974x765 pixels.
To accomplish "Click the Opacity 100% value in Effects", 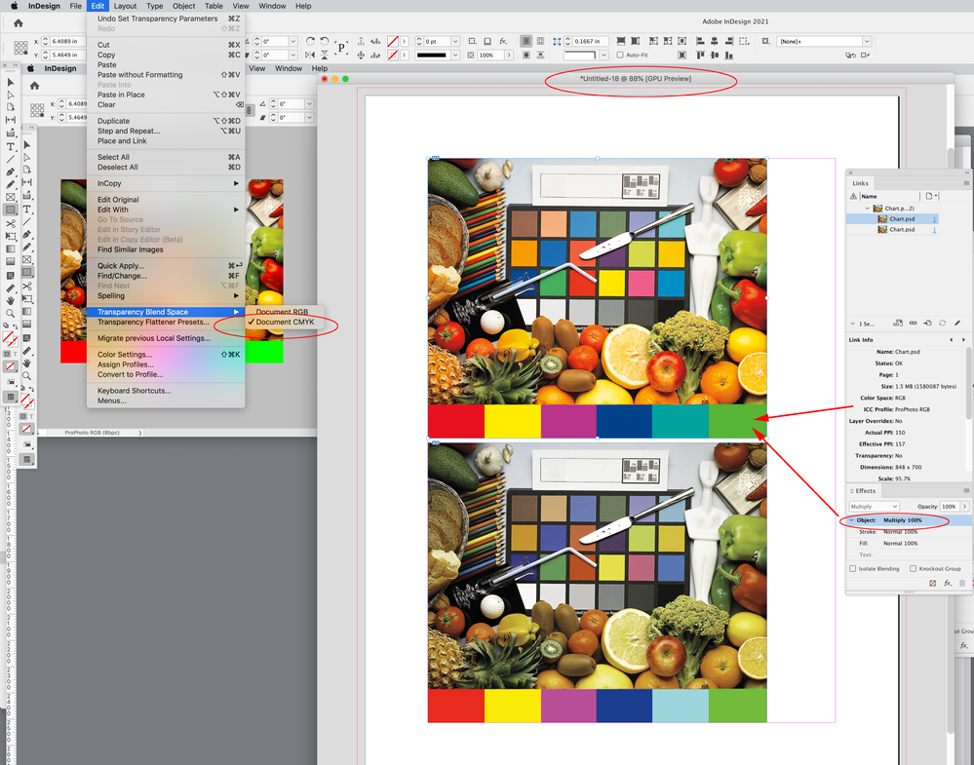I will click(949, 506).
